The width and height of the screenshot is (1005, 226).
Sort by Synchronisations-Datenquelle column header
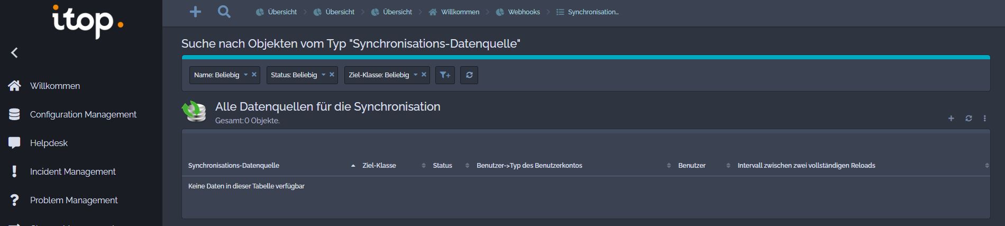234,166
